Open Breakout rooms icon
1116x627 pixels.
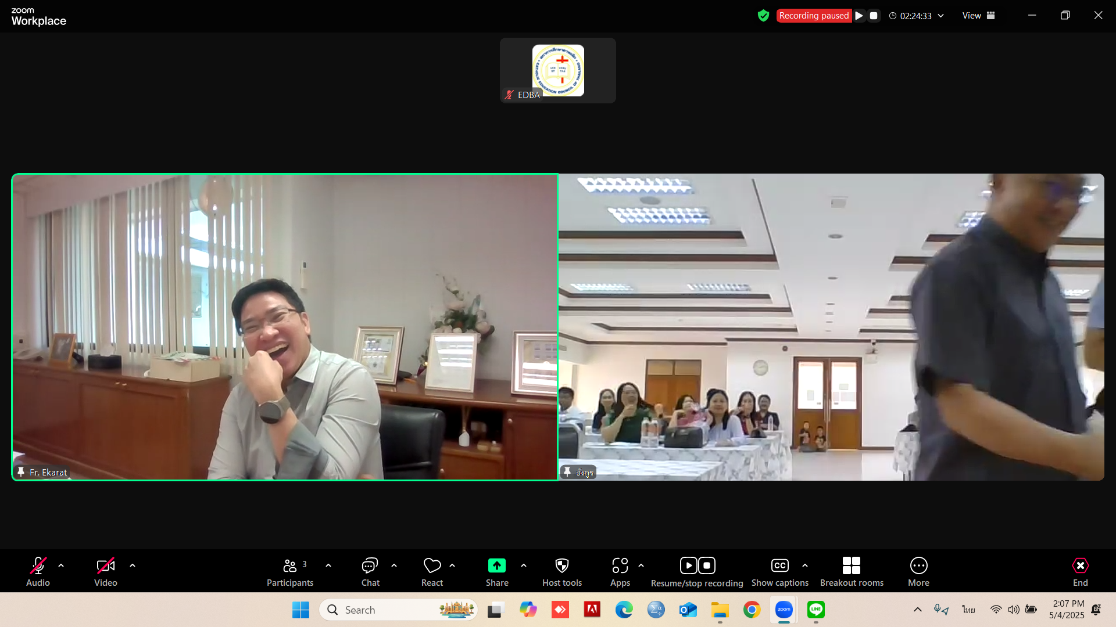coord(851,565)
